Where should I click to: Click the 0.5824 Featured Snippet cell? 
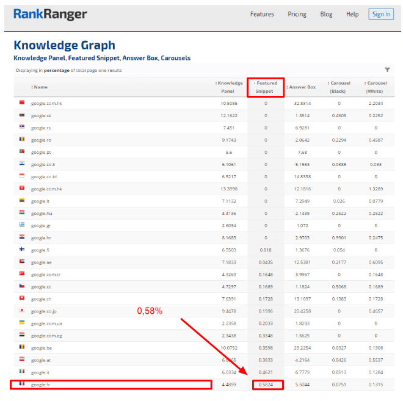tap(266, 385)
